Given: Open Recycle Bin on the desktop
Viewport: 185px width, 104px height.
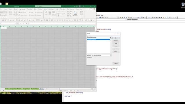Looking at the screenshot, I should click(183, 5).
